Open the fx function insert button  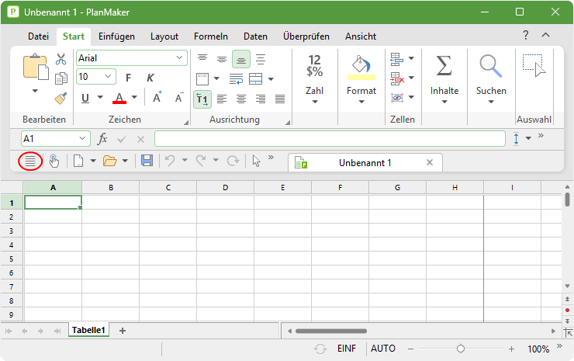[x=102, y=139]
